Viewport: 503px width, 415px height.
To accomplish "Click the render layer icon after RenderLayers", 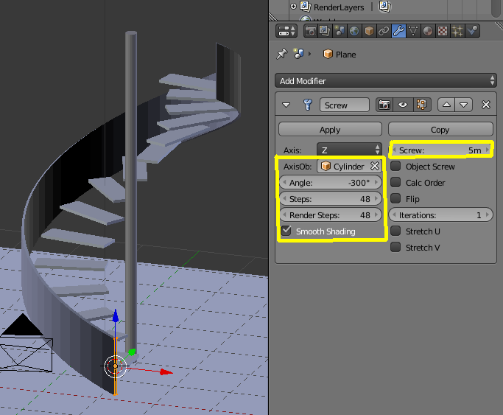I will 384,7.
